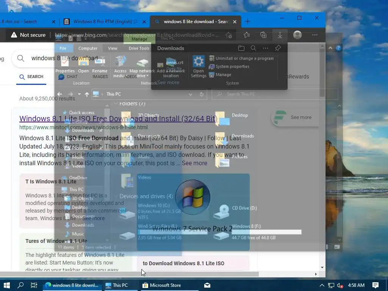Open Explorer recent locations dropdown arrow
This screenshot has height=291, width=388.
(x=79, y=94)
